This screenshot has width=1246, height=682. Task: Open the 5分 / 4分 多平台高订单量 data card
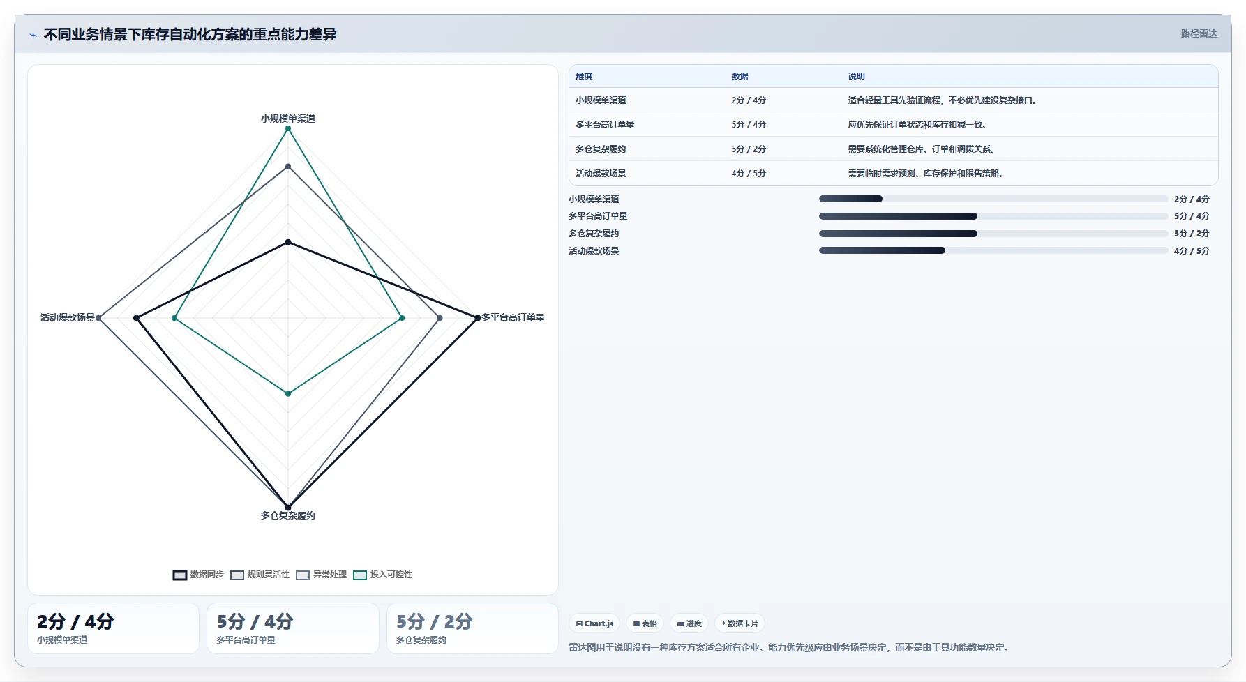293,628
